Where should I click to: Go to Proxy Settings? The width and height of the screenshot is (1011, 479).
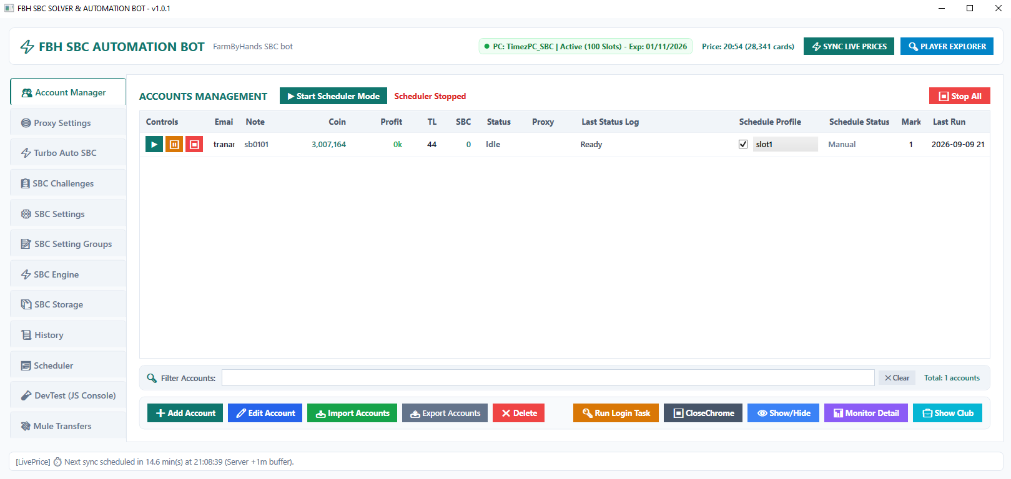68,123
